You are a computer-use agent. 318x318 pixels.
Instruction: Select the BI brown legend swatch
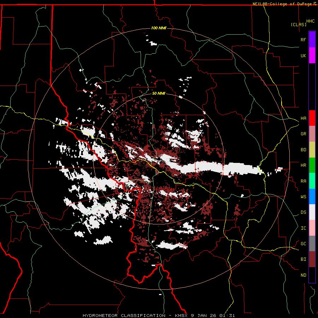pyautogui.click(x=312, y=259)
